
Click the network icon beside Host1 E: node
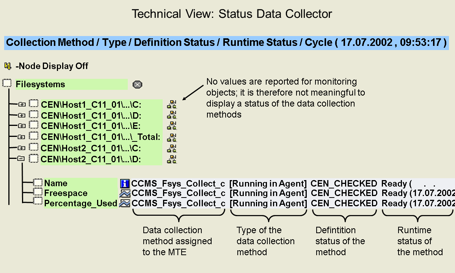coord(172,126)
